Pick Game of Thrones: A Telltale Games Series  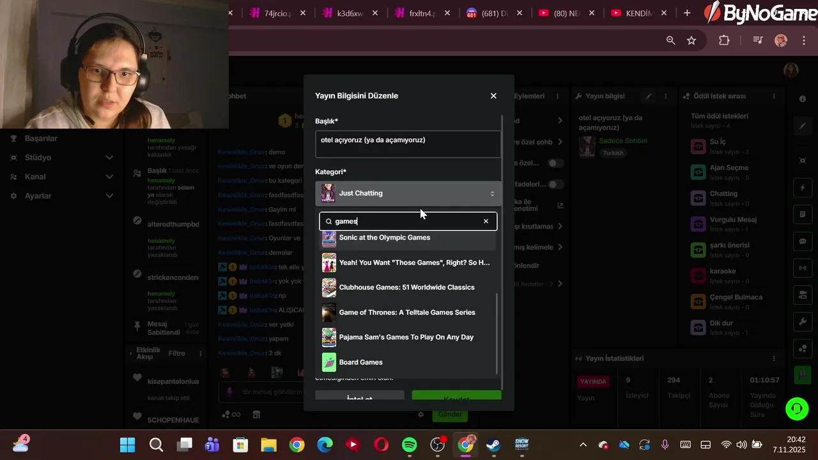pos(408,312)
